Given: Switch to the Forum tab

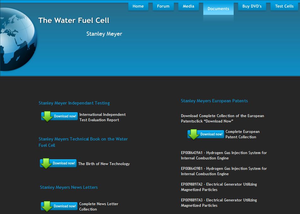Looking at the screenshot, I should coord(163,6).
